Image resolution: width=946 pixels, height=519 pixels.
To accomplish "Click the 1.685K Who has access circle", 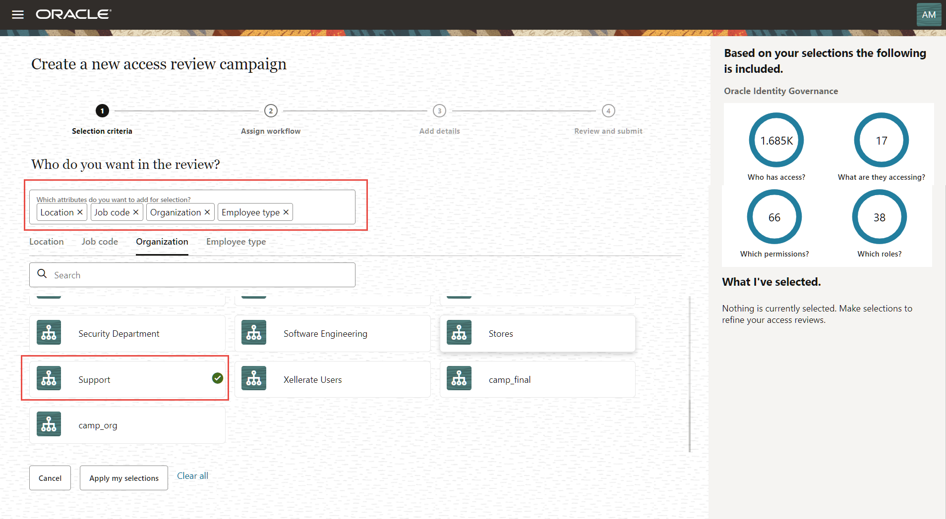I will tap(776, 140).
